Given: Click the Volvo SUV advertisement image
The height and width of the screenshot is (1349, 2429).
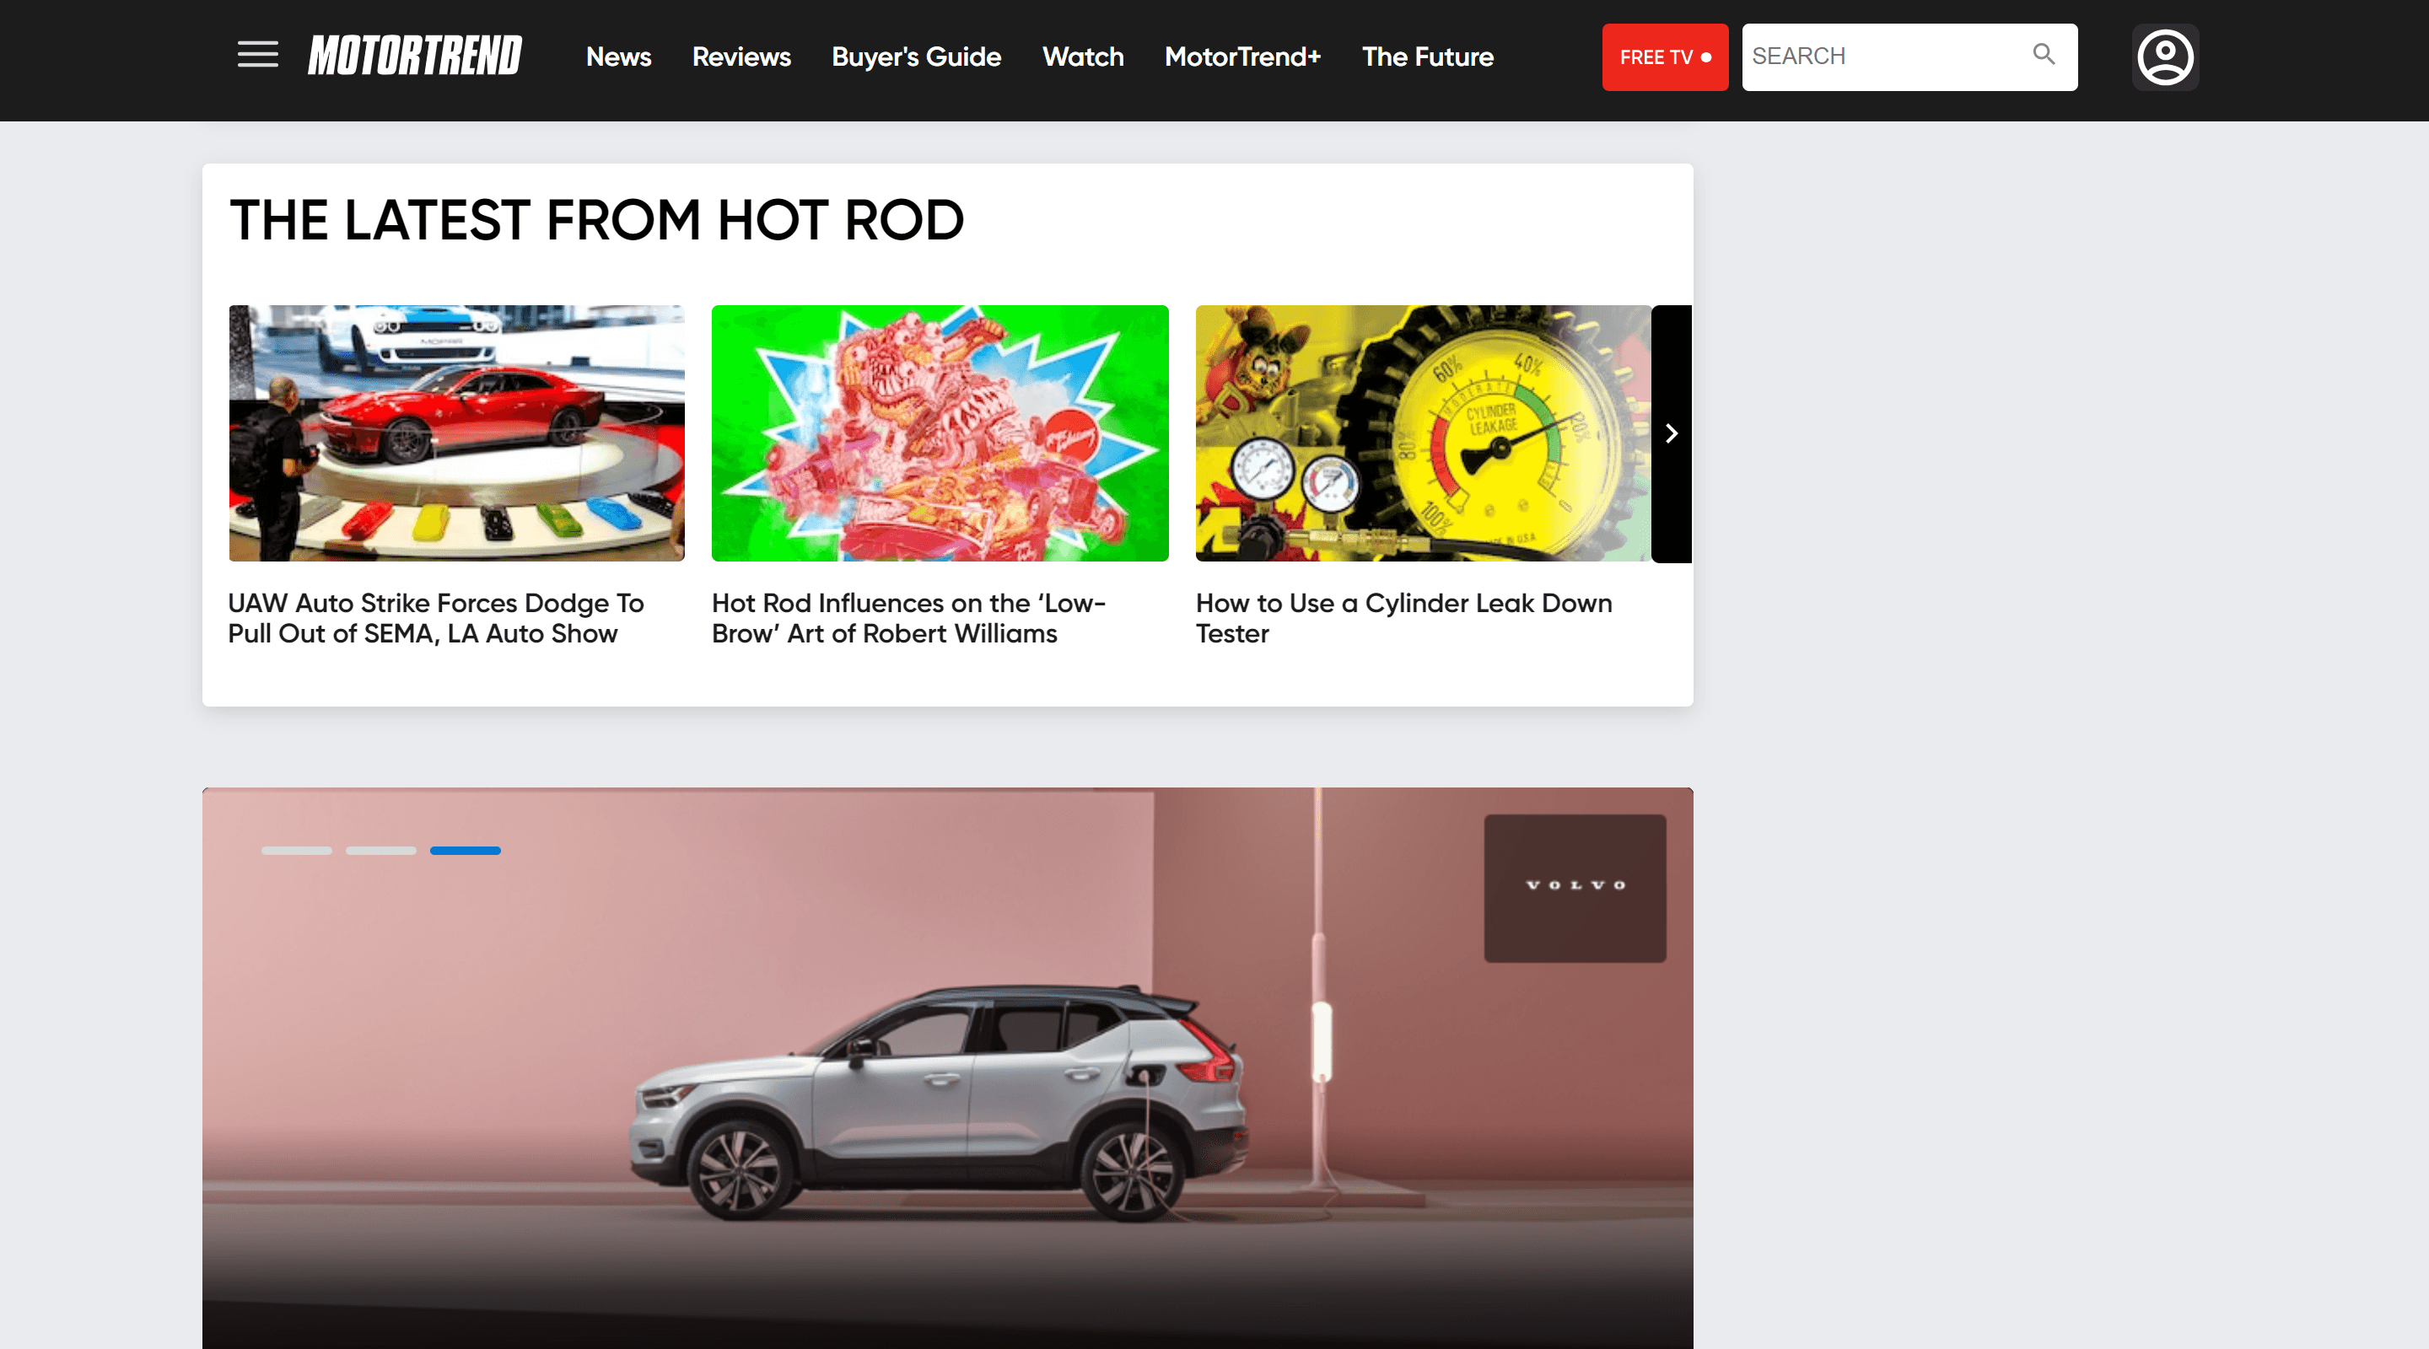Looking at the screenshot, I should click(946, 1068).
